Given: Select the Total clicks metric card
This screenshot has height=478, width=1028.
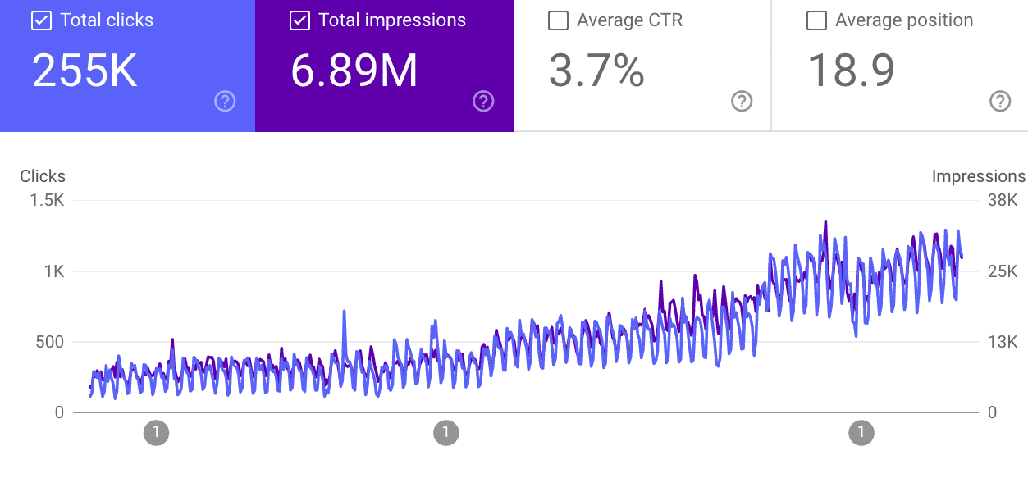Looking at the screenshot, I should (127, 66).
